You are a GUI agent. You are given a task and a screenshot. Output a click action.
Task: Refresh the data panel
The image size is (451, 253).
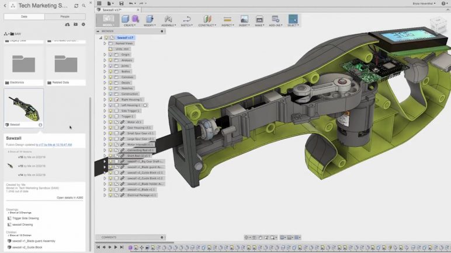(x=76, y=5)
